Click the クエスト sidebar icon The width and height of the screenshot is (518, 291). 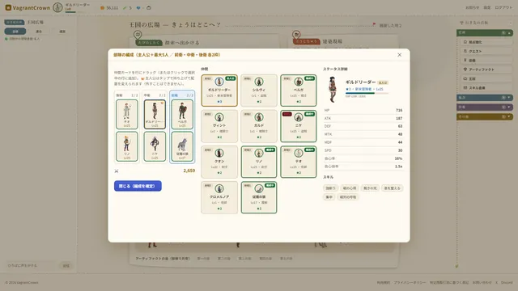[465, 51]
